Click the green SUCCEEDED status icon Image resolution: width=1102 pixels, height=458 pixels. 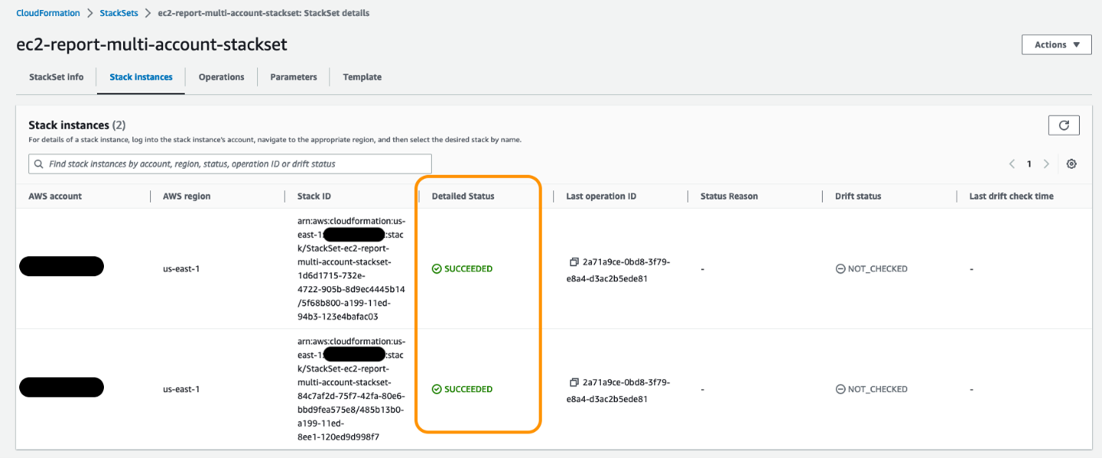tap(436, 268)
